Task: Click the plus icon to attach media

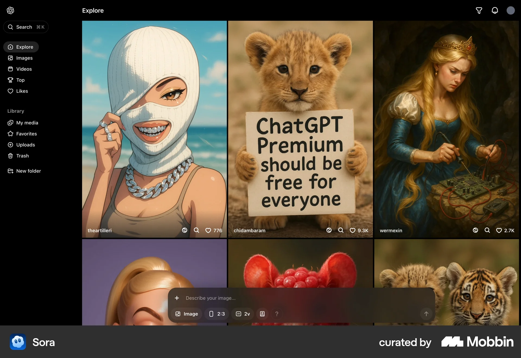Action: pyautogui.click(x=177, y=298)
